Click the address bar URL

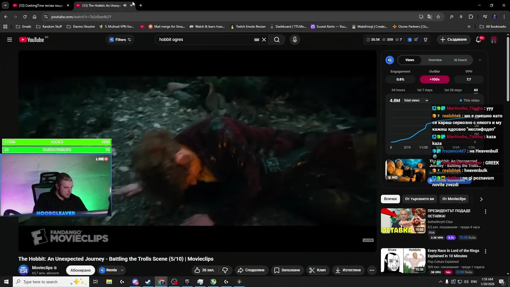coord(81,17)
